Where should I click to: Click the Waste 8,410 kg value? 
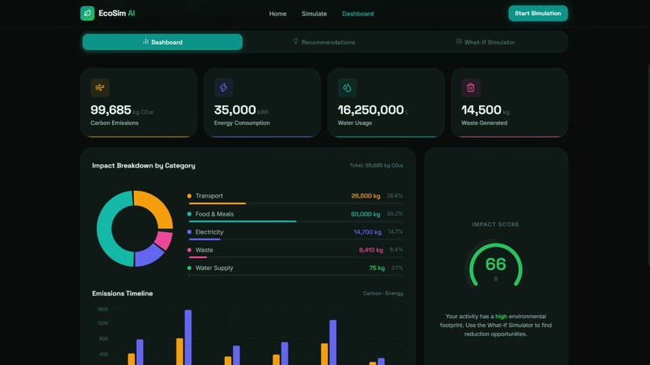371,250
